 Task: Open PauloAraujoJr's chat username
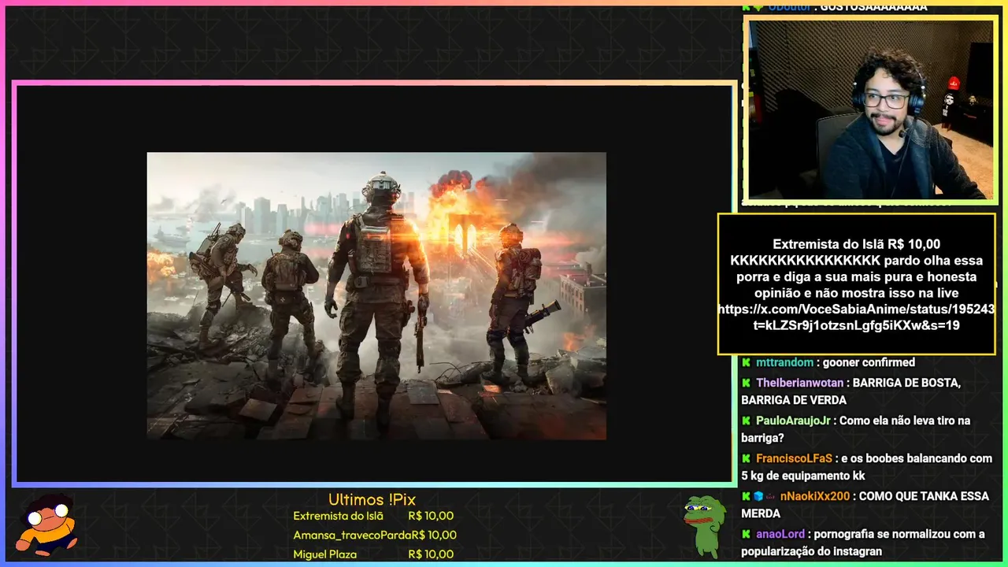pyautogui.click(x=793, y=421)
